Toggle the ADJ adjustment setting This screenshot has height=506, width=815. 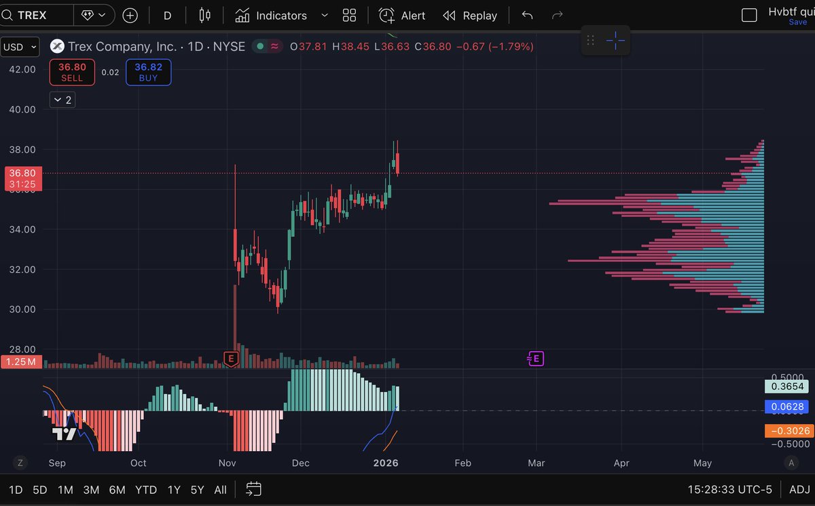pos(799,490)
